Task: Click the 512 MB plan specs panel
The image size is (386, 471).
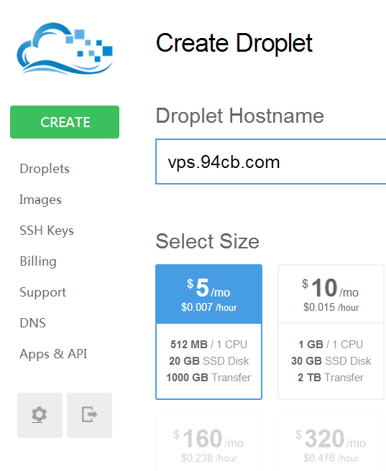Action: 209,361
